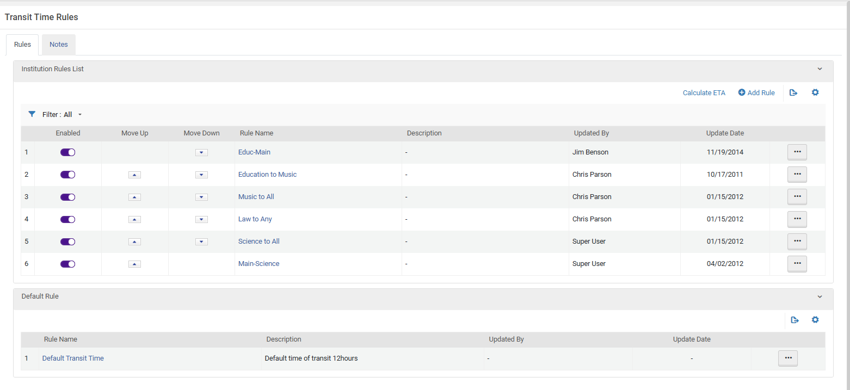Switch to the Notes tab
The image size is (850, 390).
click(59, 45)
